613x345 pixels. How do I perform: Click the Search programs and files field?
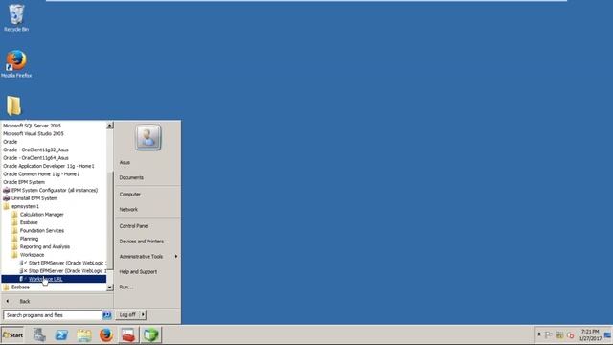(53, 315)
